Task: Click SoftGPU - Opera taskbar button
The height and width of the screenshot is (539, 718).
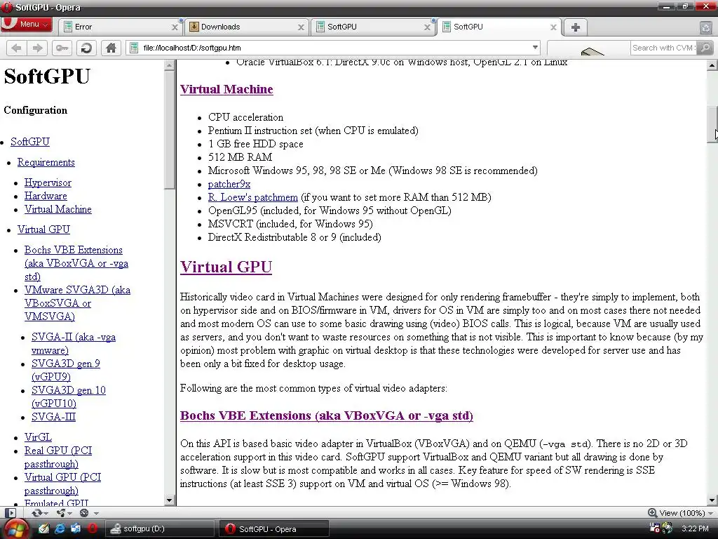Action: coord(274,529)
